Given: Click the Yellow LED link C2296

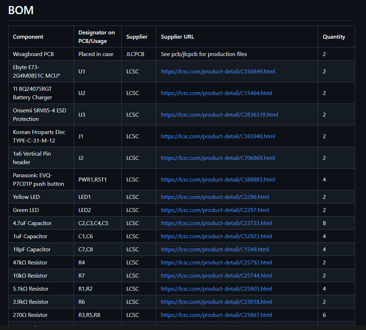Looking at the screenshot, I should (x=215, y=197).
